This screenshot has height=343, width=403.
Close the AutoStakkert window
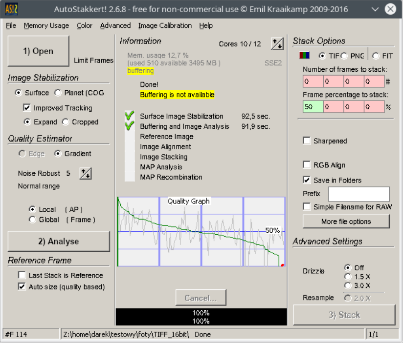click(x=390, y=9)
